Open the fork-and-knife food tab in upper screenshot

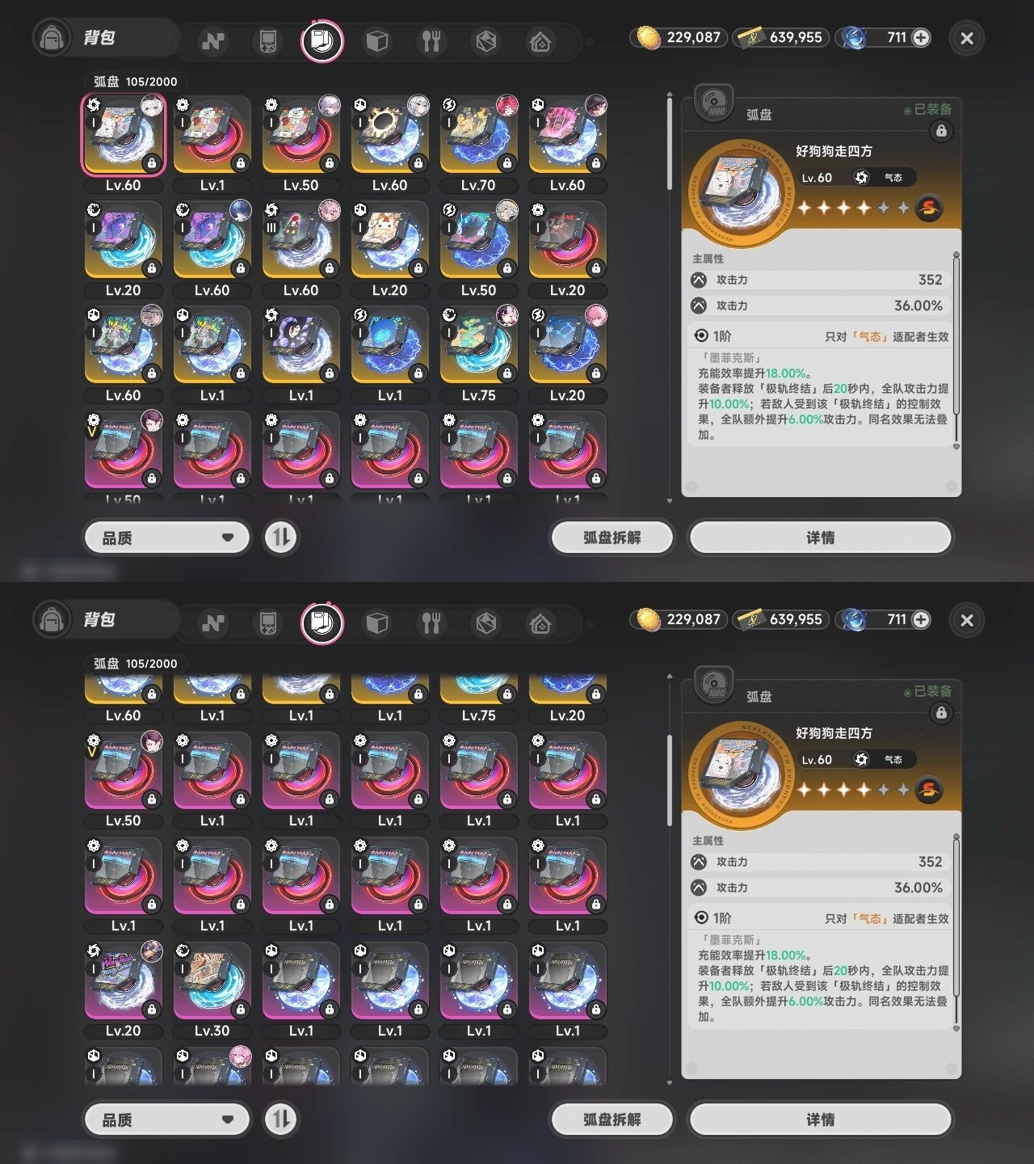point(431,40)
